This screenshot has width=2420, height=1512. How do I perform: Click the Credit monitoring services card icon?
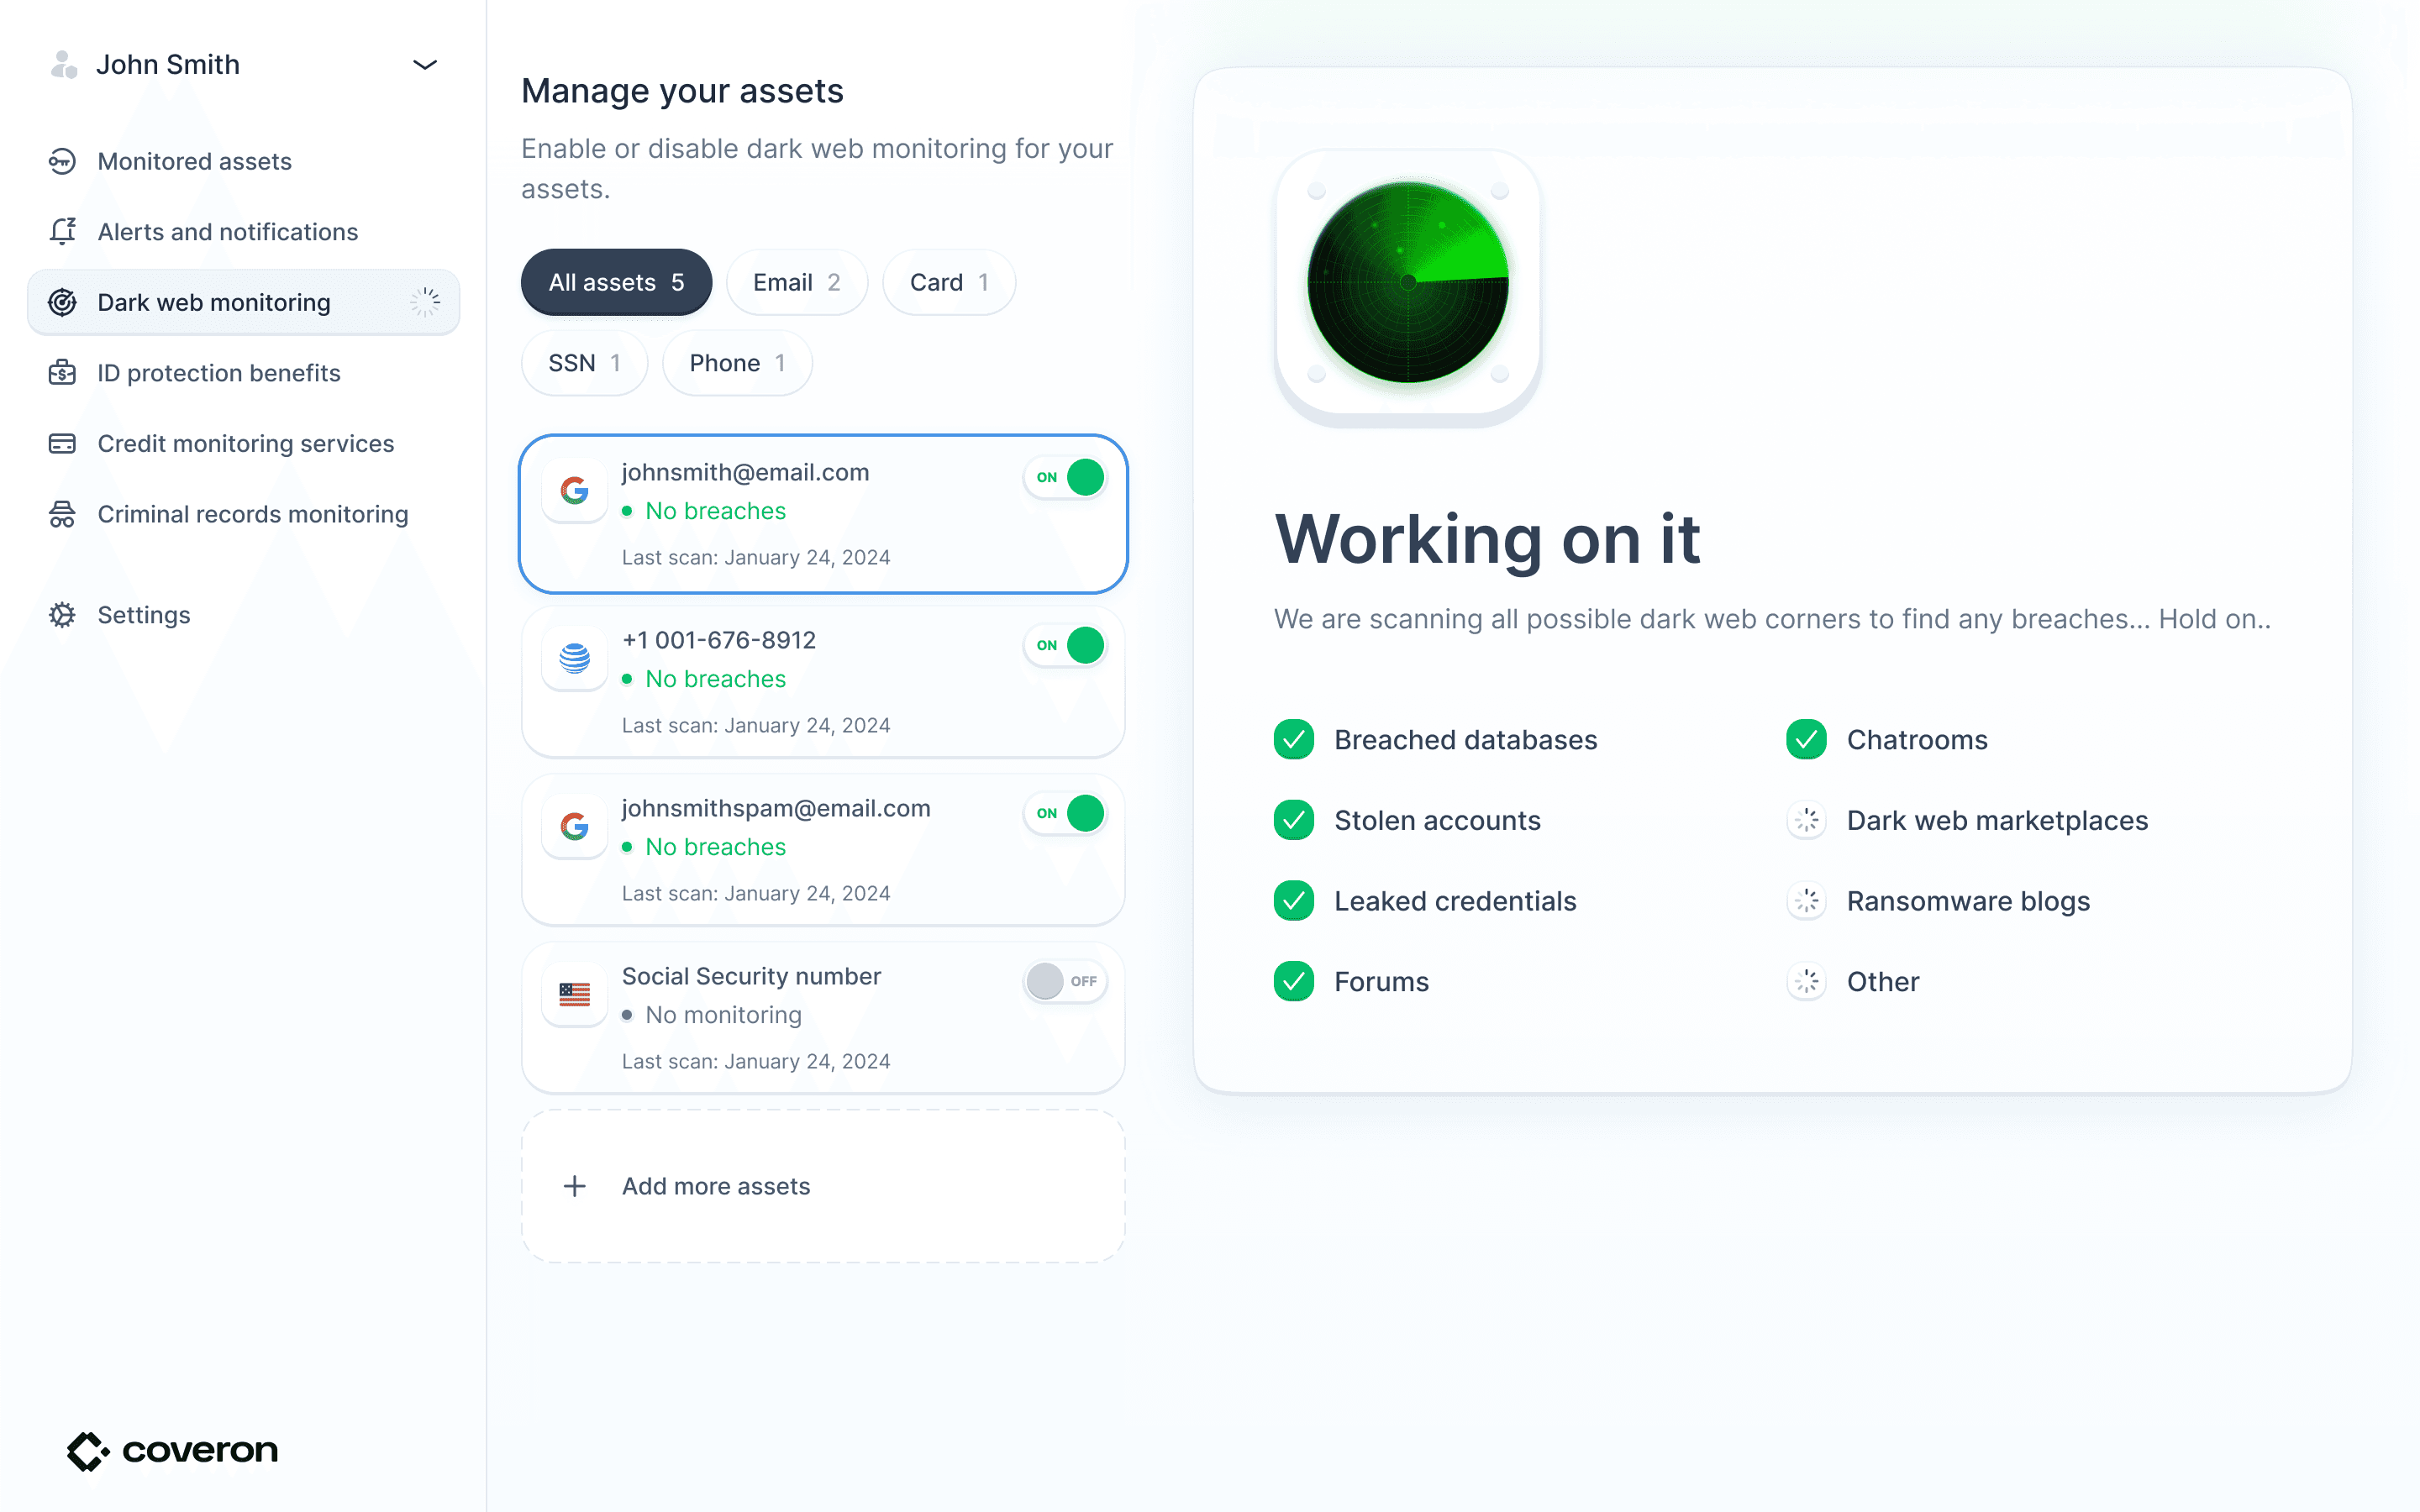tap(62, 443)
